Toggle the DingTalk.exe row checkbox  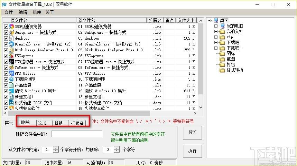(x=6, y=44)
